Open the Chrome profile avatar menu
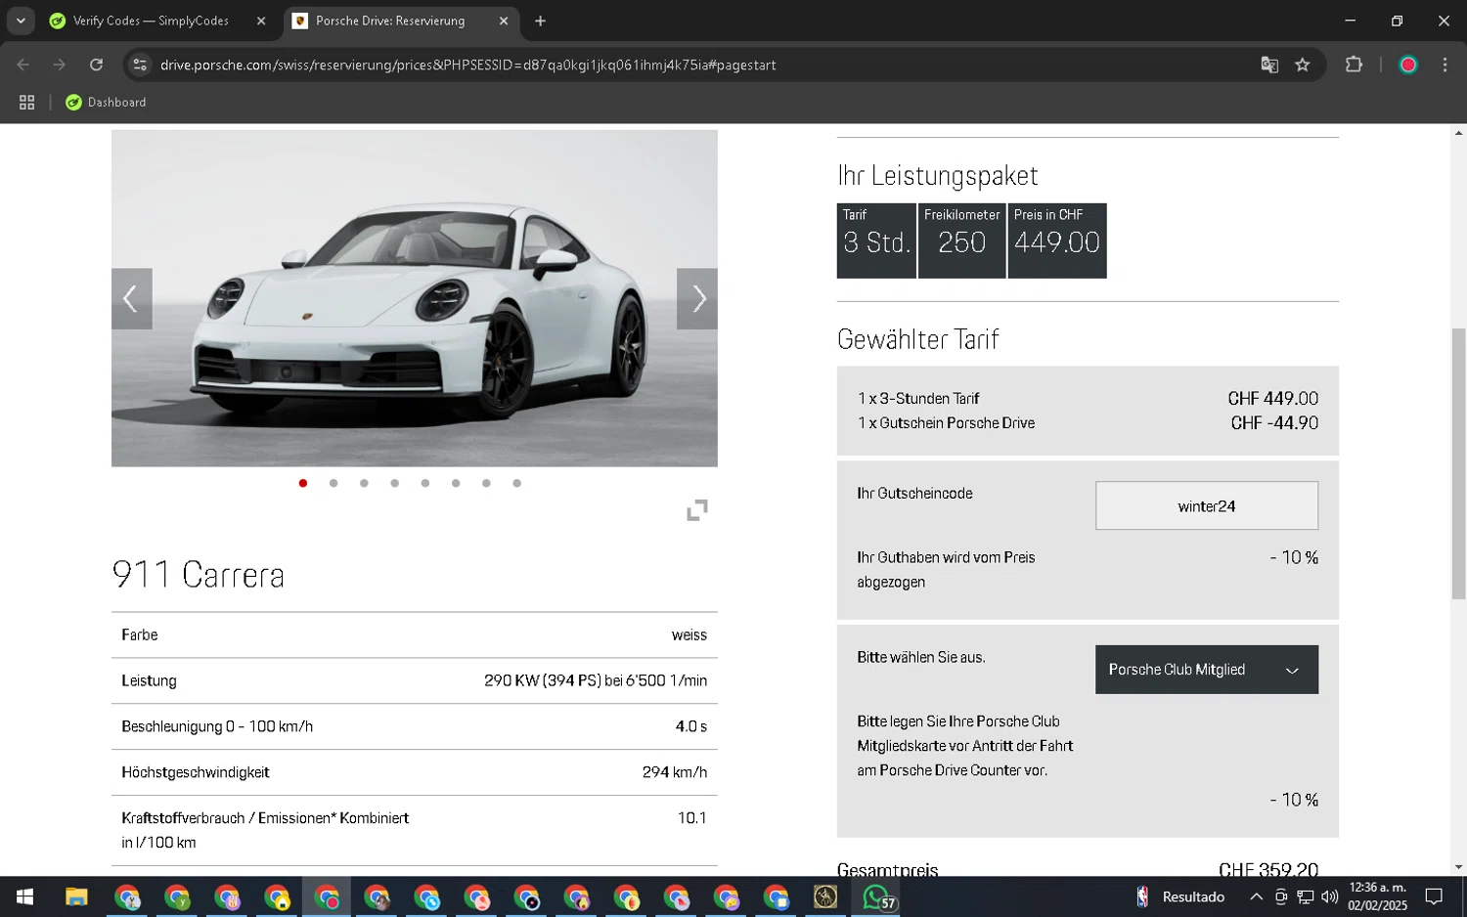The image size is (1467, 917). click(x=1408, y=65)
